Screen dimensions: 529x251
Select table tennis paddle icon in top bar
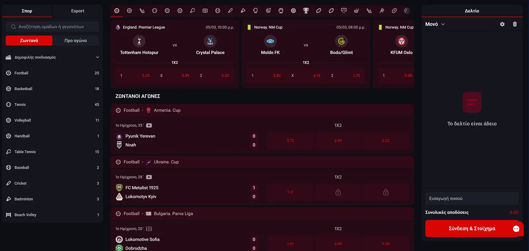coord(193,11)
